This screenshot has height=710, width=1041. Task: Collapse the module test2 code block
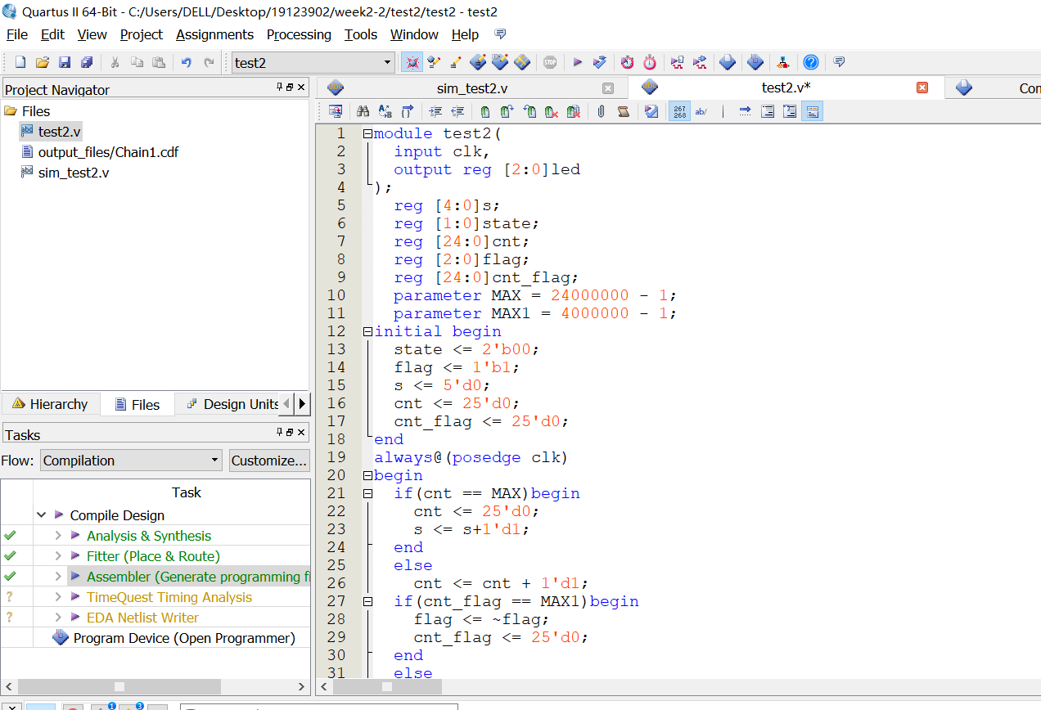(368, 133)
